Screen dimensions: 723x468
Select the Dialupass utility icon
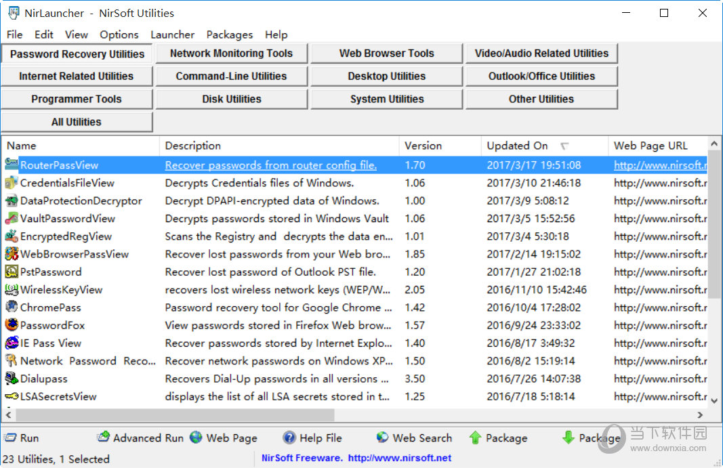tap(12, 379)
